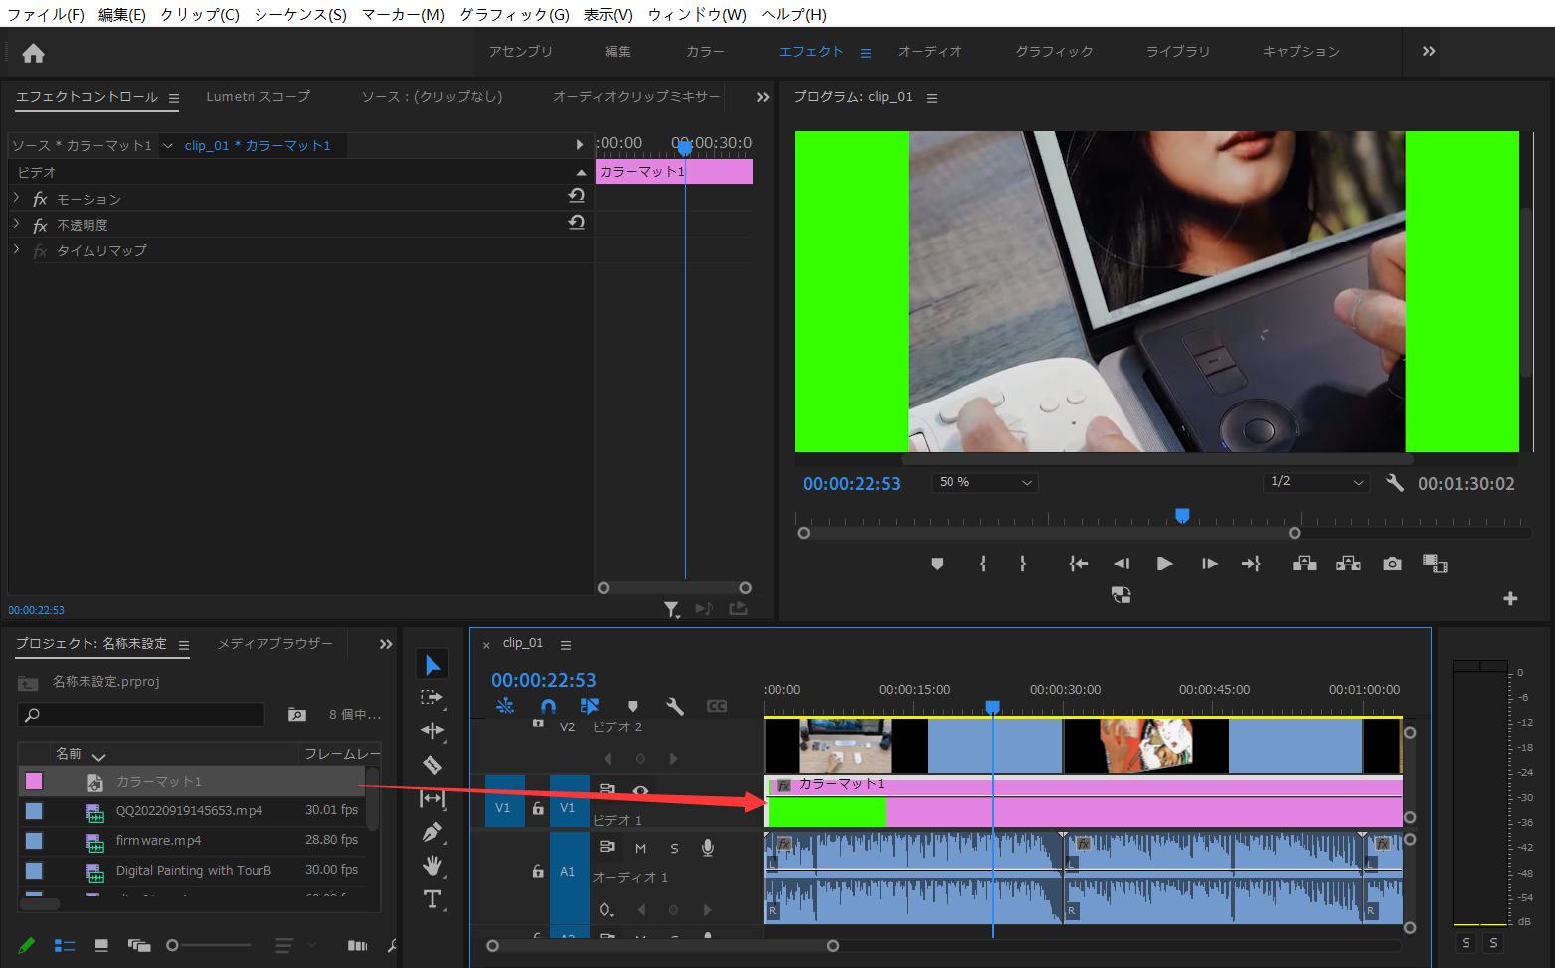Open comparison view icon
Image resolution: width=1555 pixels, height=968 pixels.
point(1435,564)
